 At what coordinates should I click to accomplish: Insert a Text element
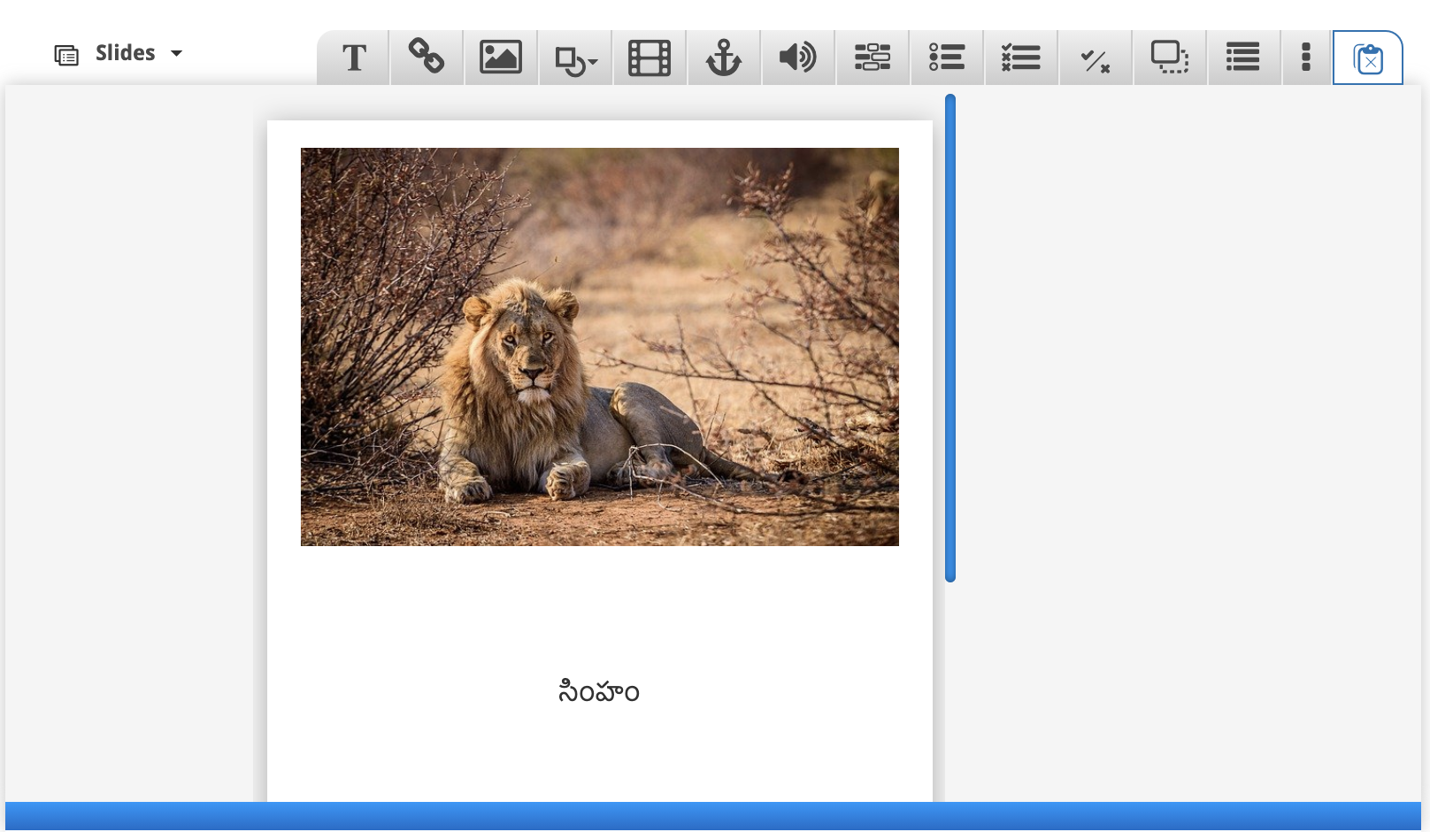[354, 58]
